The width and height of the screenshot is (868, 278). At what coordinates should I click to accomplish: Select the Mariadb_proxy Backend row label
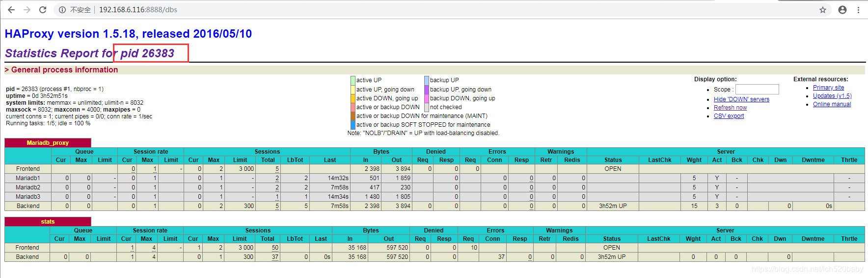pyautogui.click(x=28, y=206)
